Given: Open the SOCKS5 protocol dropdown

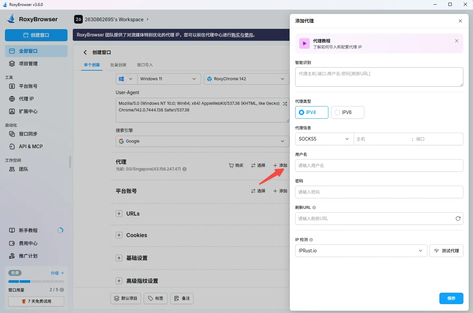Looking at the screenshot, I should [x=324, y=139].
